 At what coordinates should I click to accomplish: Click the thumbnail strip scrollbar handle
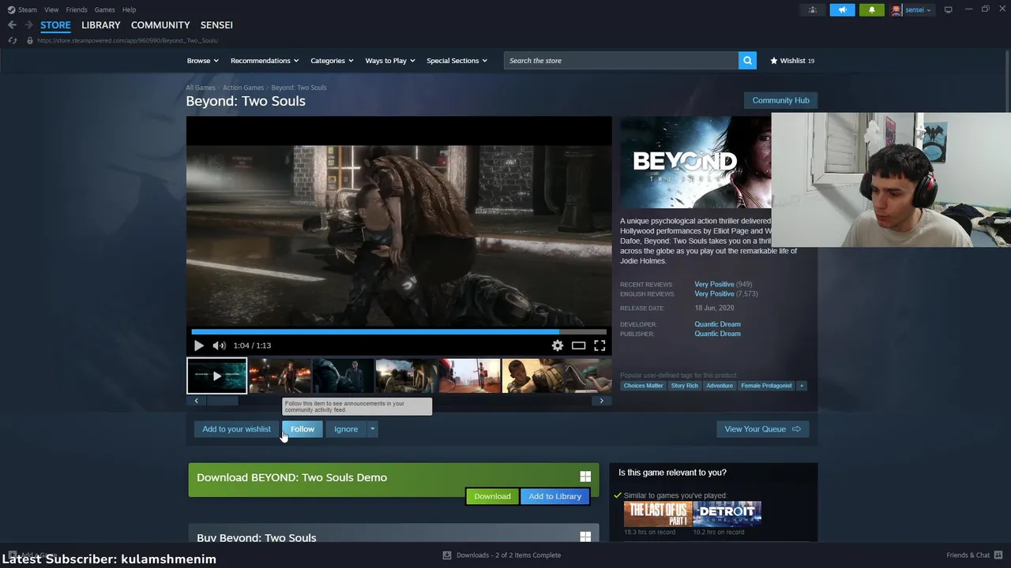[222, 401]
